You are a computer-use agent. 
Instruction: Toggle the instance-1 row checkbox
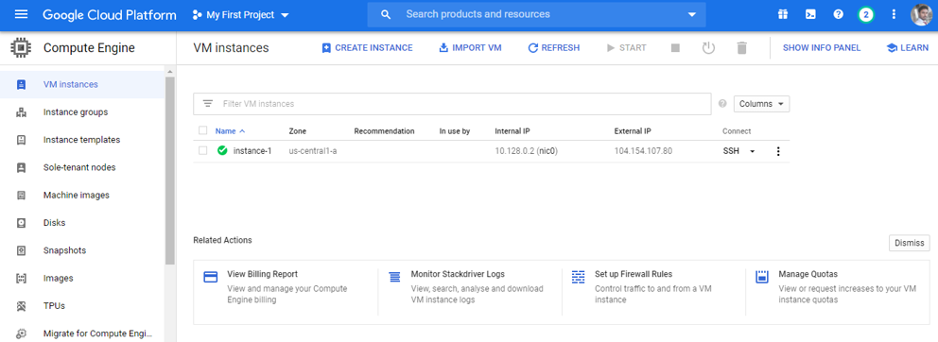(202, 150)
